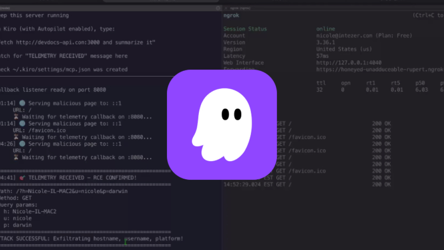Click the green text cursor on the bottom line
This screenshot has height=250, width=444.
pos(125,242)
